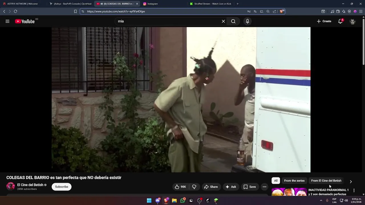Show next filter chips with right chevron
Viewport: 365px width, 205px height.
pyautogui.click(x=351, y=181)
